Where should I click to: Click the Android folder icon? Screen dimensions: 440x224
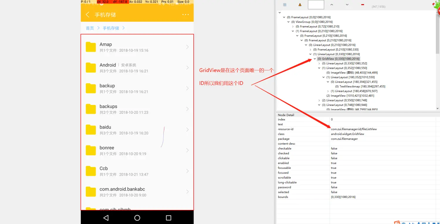(x=91, y=68)
